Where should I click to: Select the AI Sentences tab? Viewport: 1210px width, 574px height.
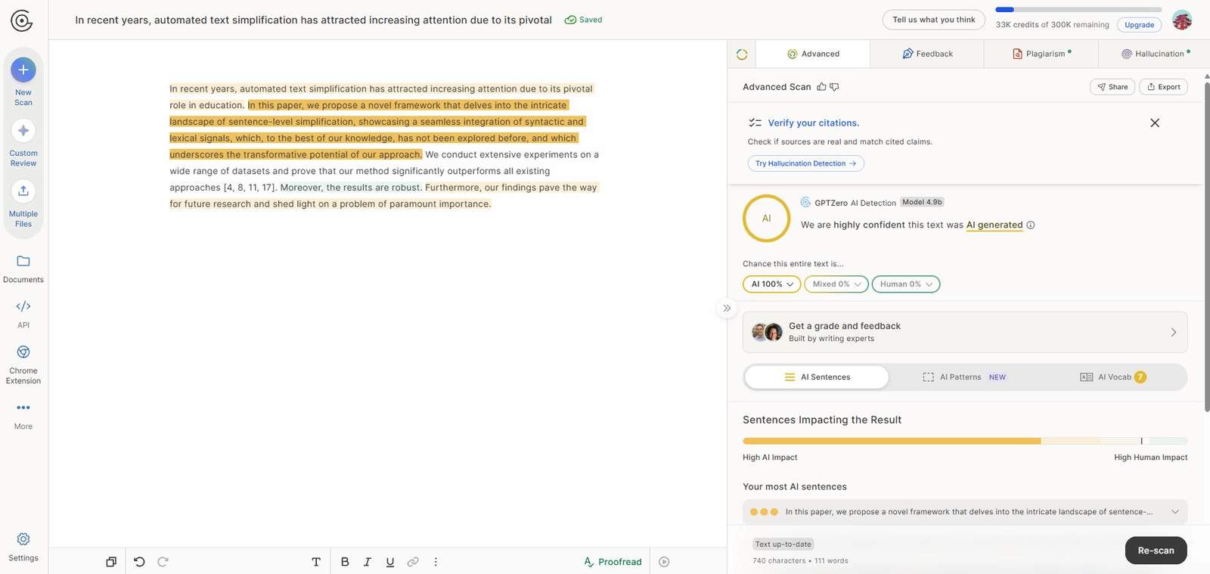817,377
